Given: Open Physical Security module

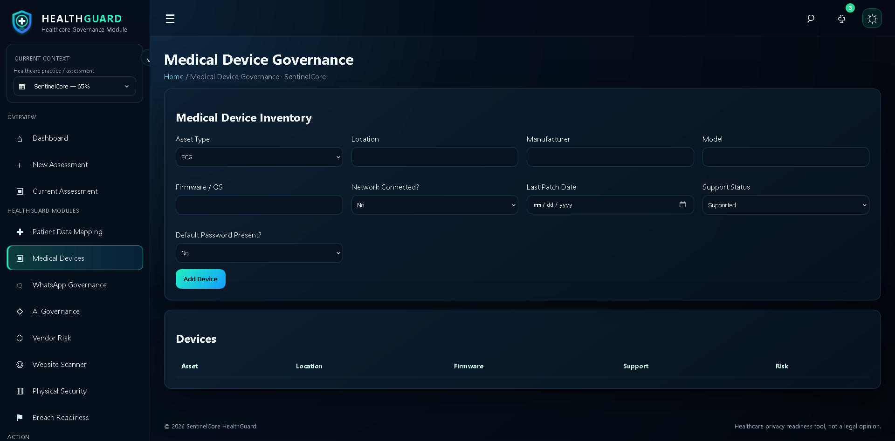Looking at the screenshot, I should pos(75,391).
